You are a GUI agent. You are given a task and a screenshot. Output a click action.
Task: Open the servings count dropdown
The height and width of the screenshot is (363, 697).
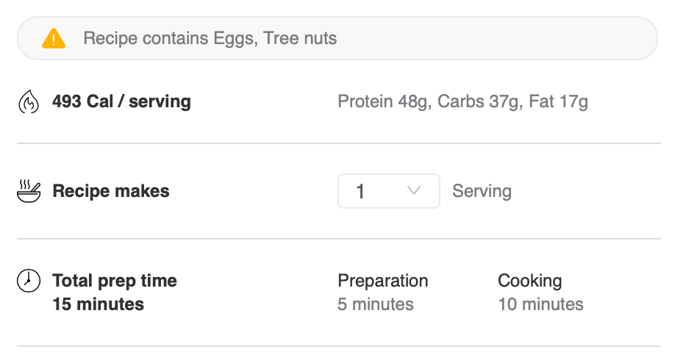pos(388,191)
